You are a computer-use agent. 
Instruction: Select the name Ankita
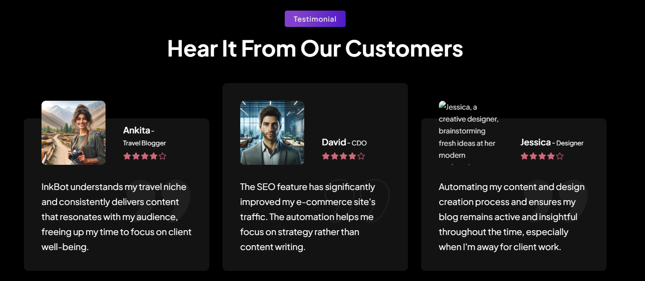pyautogui.click(x=136, y=130)
